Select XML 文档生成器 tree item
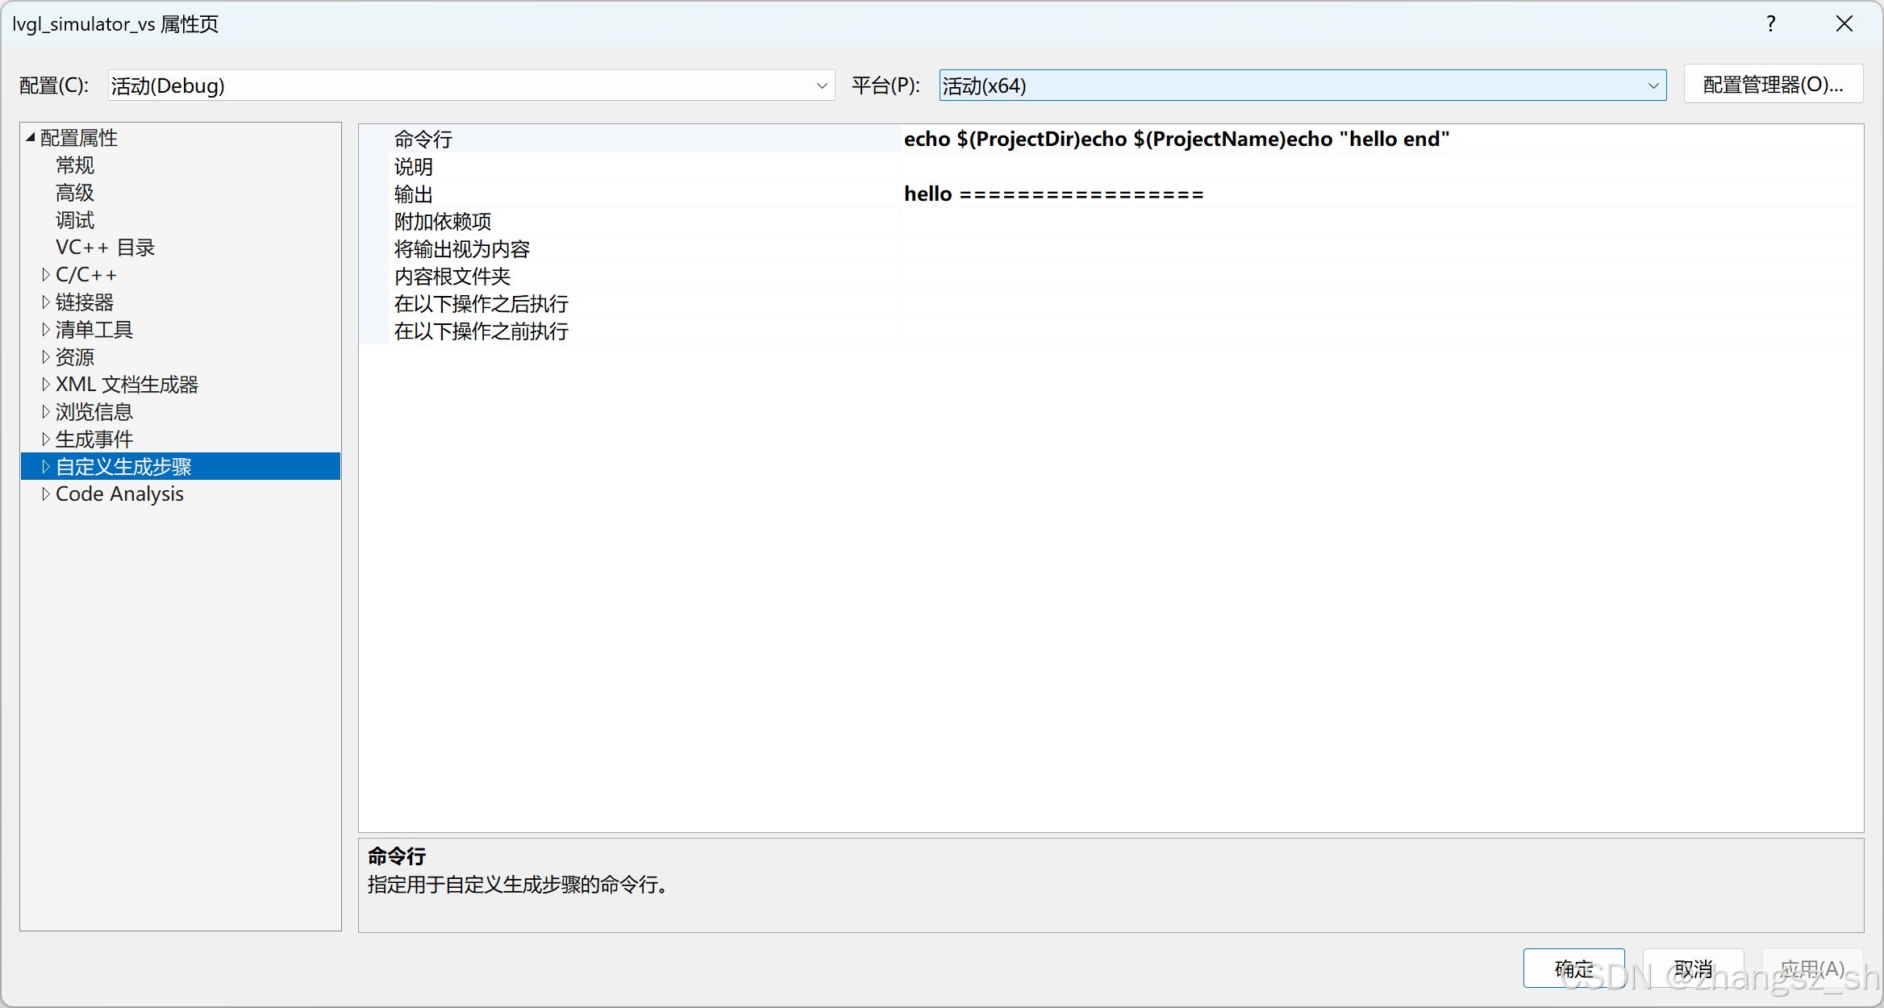1884x1008 pixels. [127, 385]
